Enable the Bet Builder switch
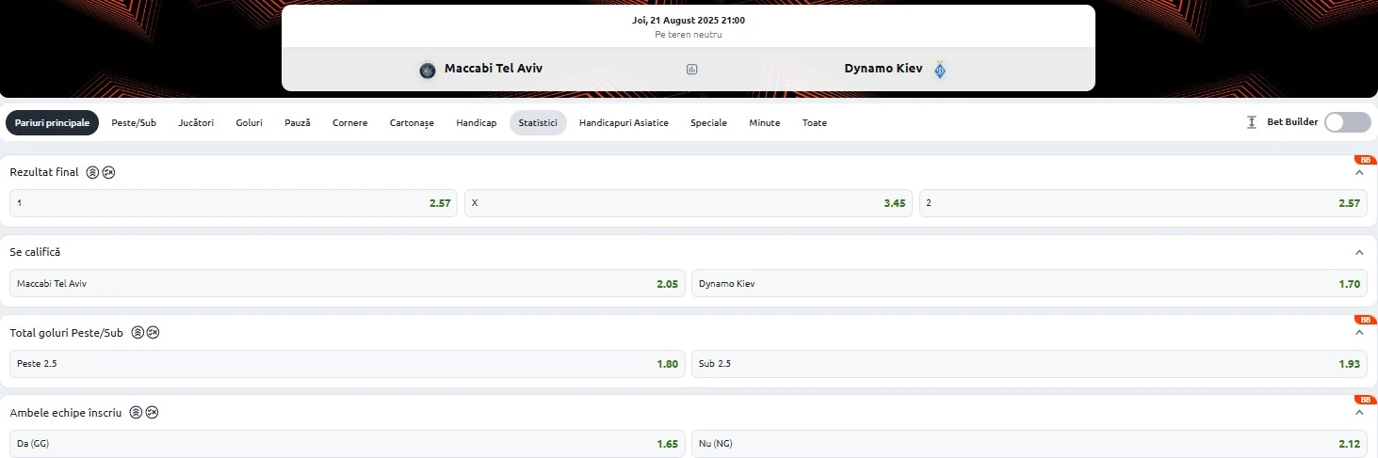The width and height of the screenshot is (1378, 458). tap(1348, 122)
